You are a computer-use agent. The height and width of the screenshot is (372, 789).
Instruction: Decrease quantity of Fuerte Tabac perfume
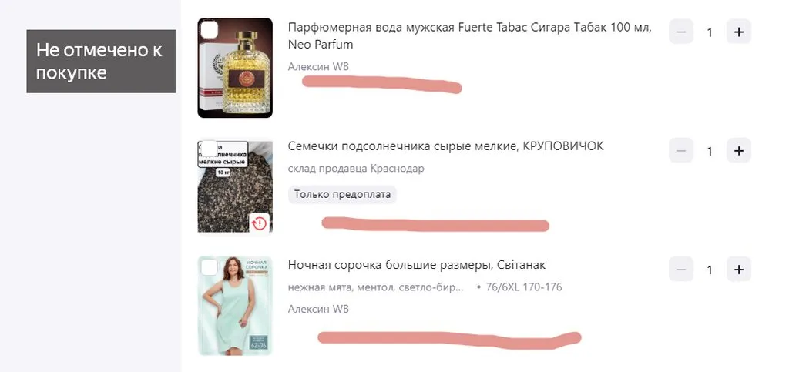681,32
